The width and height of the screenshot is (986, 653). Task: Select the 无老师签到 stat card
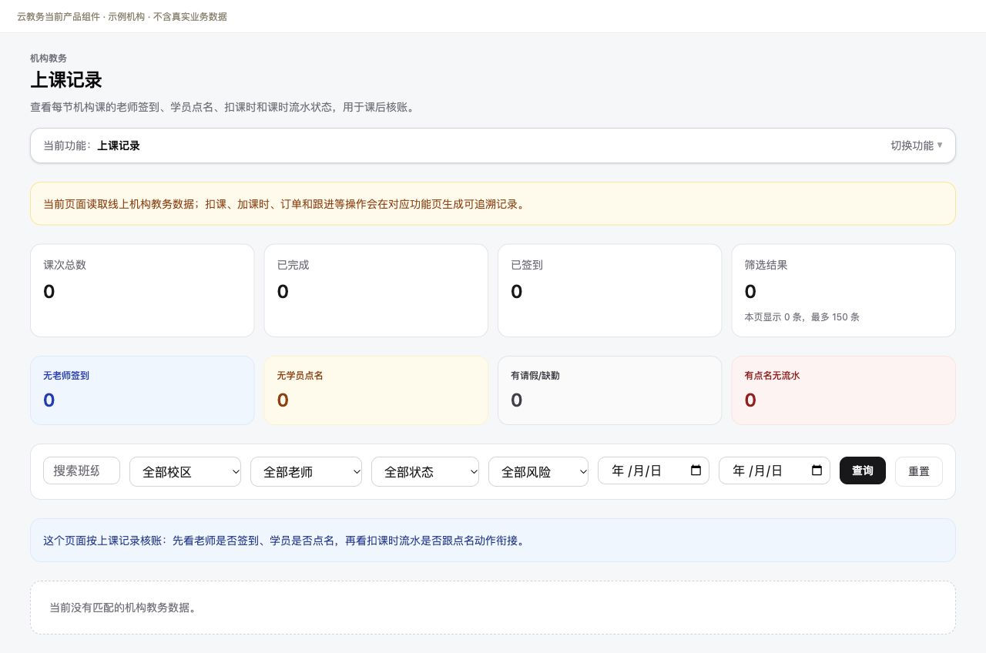click(143, 390)
